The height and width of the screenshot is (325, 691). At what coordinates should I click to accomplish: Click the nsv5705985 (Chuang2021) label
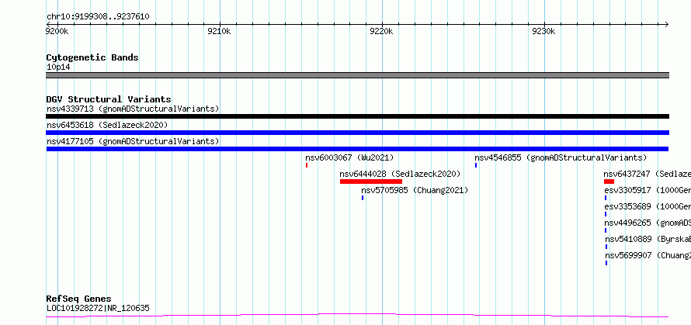pyautogui.click(x=415, y=190)
